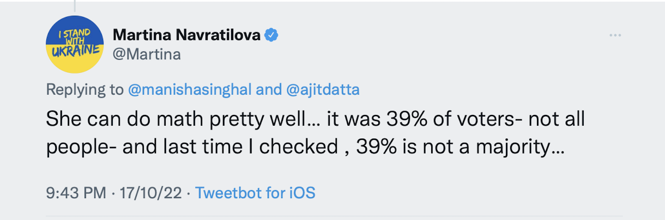Open the @Martina handle profile
Image resolution: width=665 pixels, height=220 pixels.
click(x=146, y=54)
